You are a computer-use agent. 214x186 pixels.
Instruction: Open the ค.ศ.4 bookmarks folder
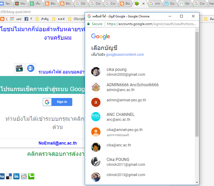[x=58, y=19]
